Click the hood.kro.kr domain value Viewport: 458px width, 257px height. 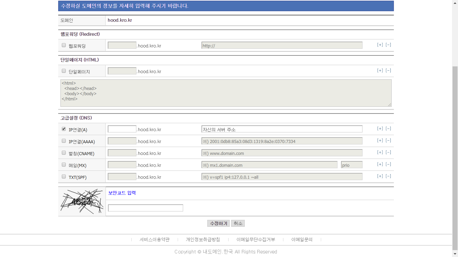click(120, 20)
